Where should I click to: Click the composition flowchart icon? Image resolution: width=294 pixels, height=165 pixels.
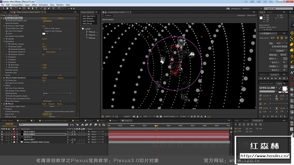click(201, 116)
